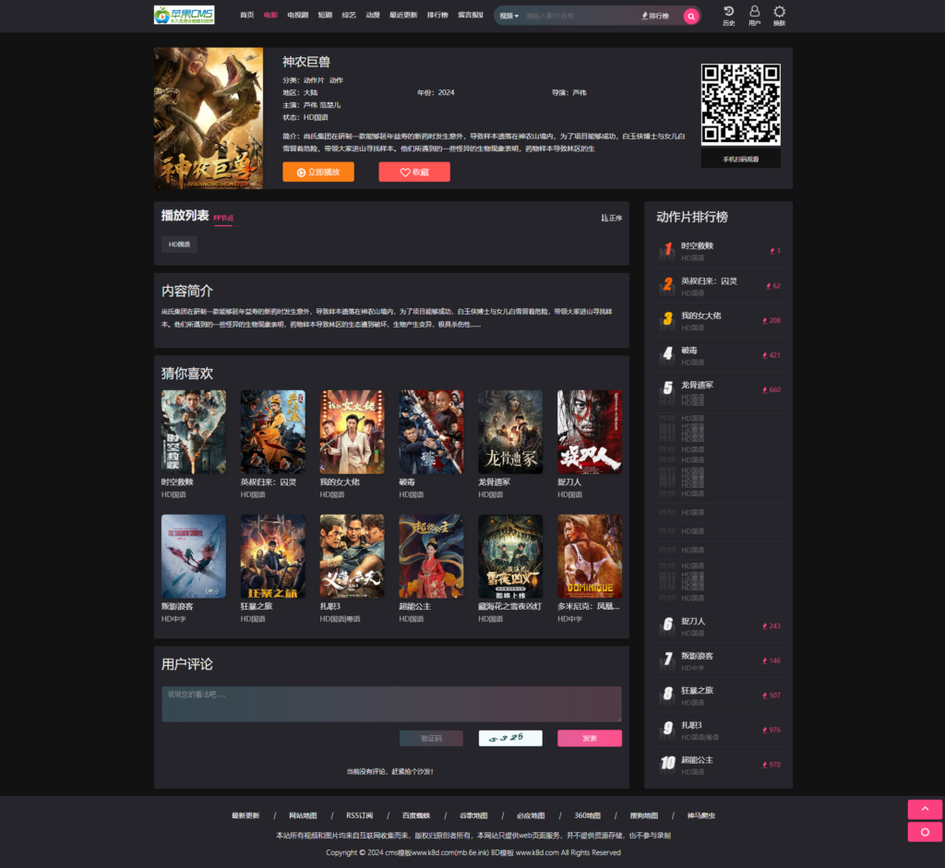The image size is (945, 868).
Task: Focus the comment text area
Action: pos(391,704)
